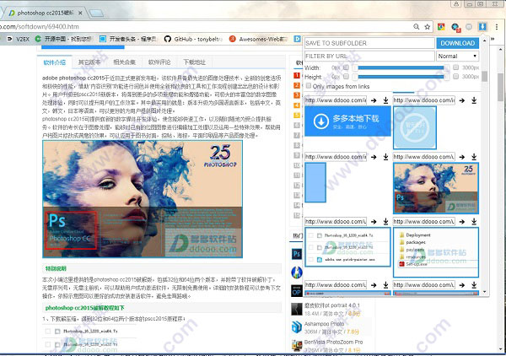Click the zoom magnifier icon in address bar
The image size is (506, 356).
coord(417,27)
